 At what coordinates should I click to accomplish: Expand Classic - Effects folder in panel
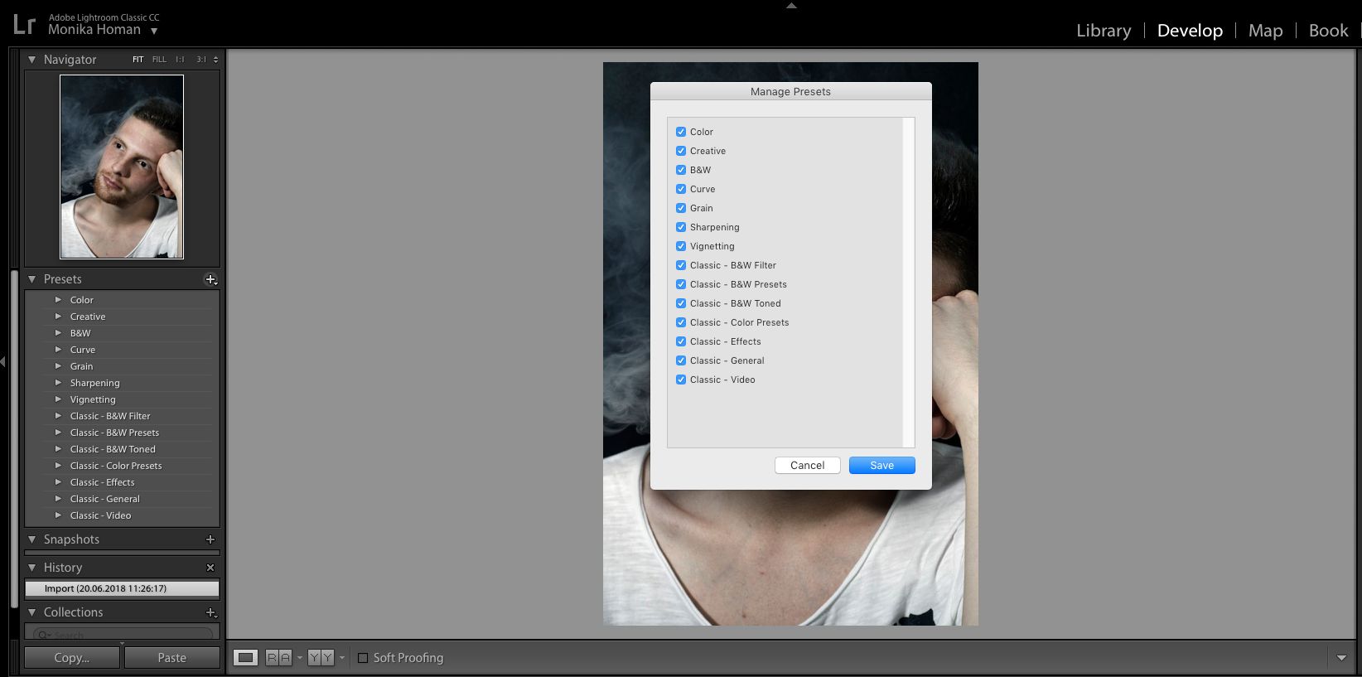(58, 482)
